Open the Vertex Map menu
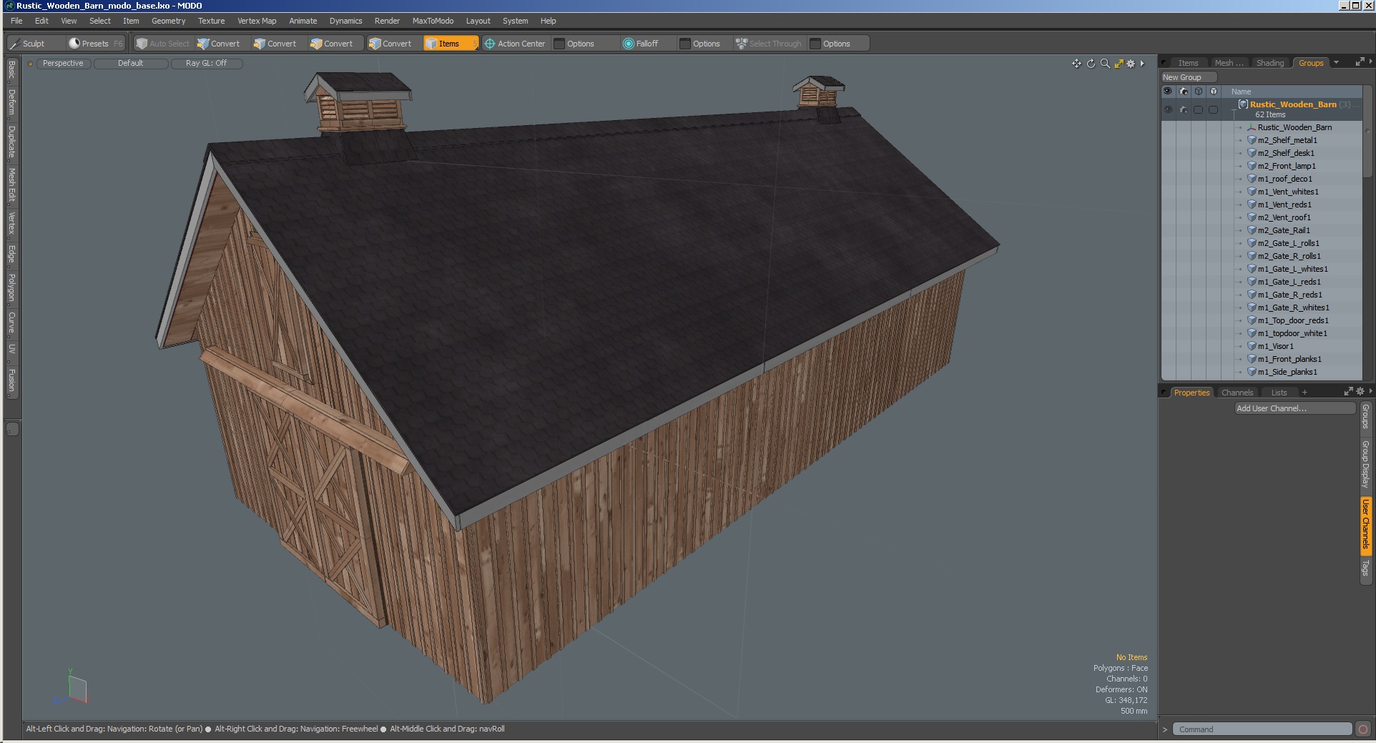This screenshot has height=743, width=1376. tap(257, 21)
